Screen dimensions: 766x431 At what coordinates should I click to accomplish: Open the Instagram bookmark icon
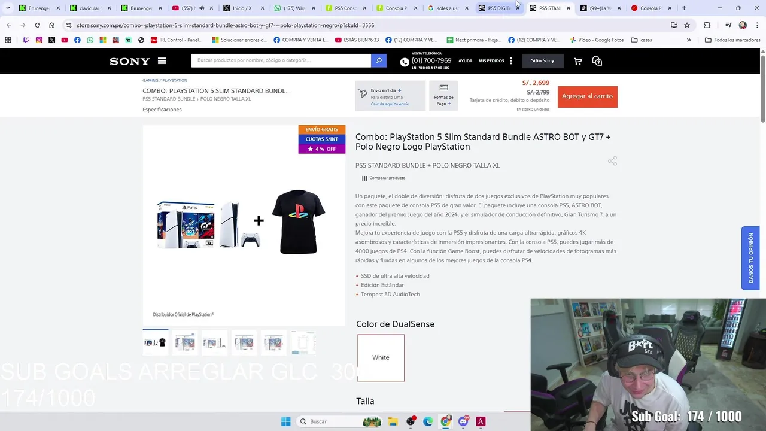39,40
